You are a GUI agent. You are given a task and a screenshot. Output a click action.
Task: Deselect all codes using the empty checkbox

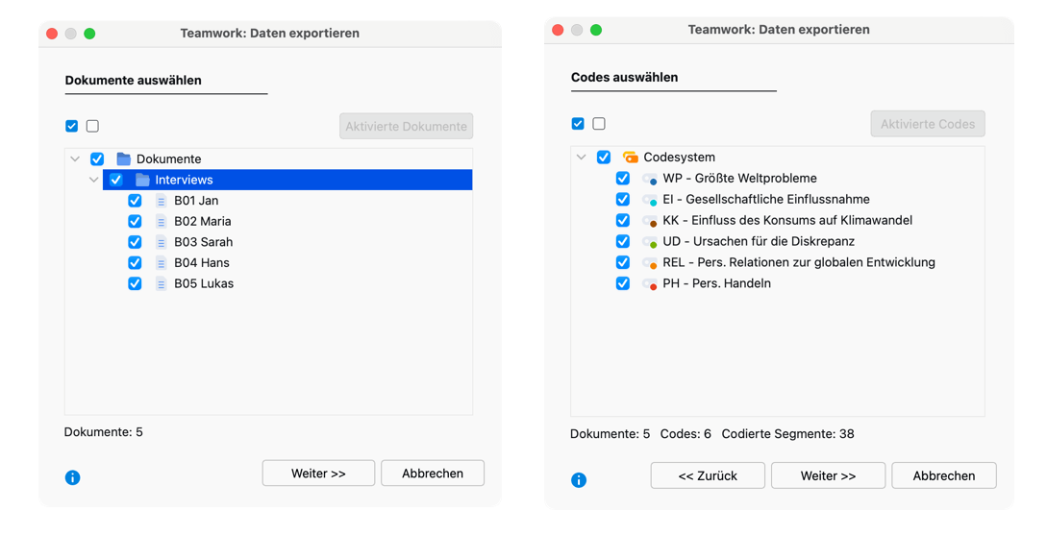pyautogui.click(x=599, y=124)
